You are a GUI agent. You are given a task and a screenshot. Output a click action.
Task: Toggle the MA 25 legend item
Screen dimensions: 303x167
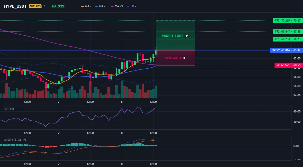coord(101,6)
